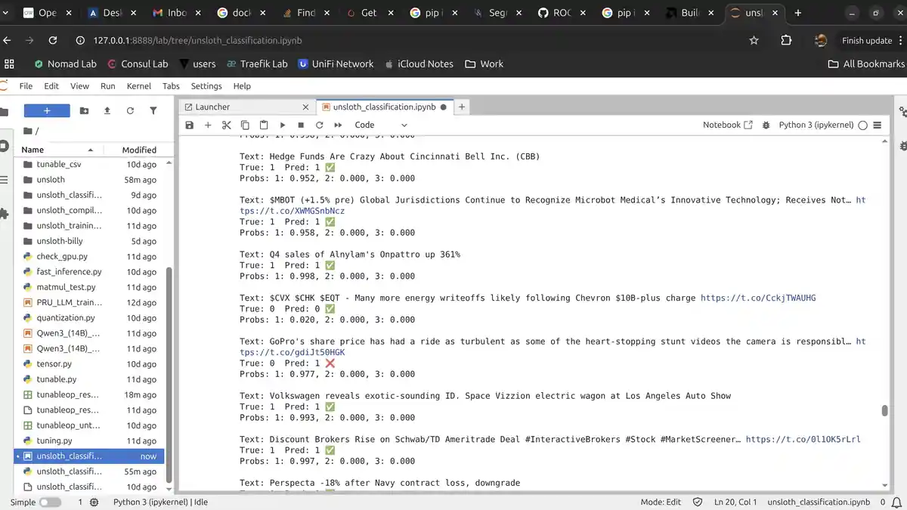Open the Kernel menu

138,86
